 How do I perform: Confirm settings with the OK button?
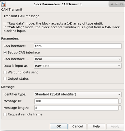pos(59,126)
